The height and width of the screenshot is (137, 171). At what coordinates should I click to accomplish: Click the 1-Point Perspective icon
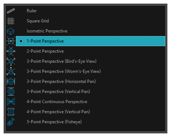coord(11,41)
